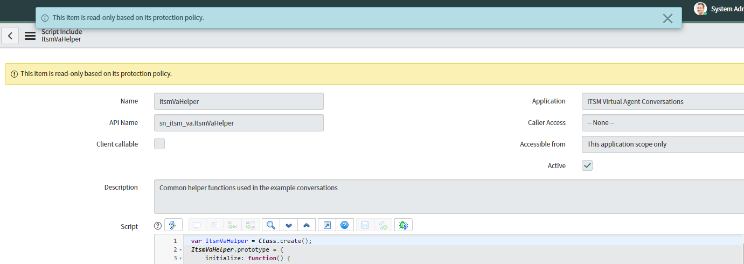Click the yellow read-only policy message

pos(96,73)
